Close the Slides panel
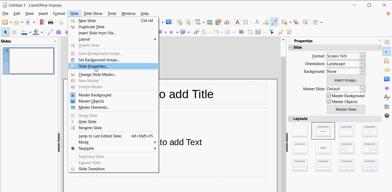 tap(55, 41)
